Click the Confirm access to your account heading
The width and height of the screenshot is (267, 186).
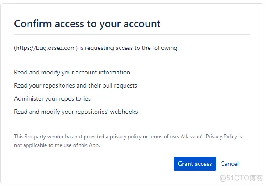pos(87,23)
